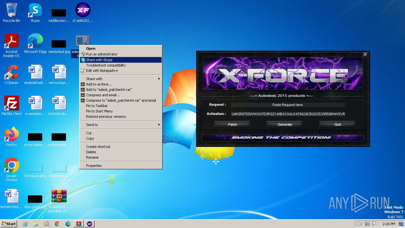Image resolution: width=405 pixels, height=228 pixels.
Task: Select the faxissues.png desktop file
Action: (x=35, y=170)
